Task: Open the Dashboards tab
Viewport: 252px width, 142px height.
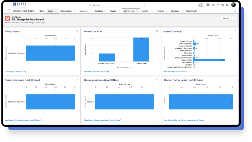Action: 129,11
